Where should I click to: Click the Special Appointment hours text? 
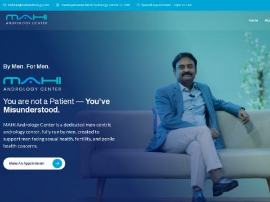point(166,5)
